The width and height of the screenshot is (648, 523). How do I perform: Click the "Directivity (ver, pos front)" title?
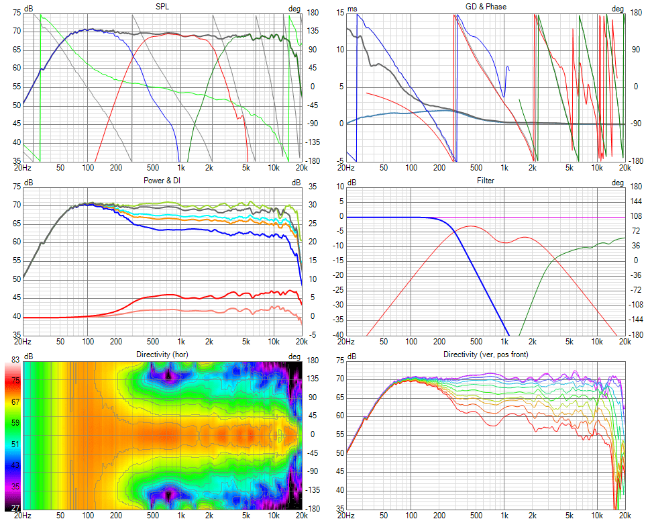(x=486, y=354)
